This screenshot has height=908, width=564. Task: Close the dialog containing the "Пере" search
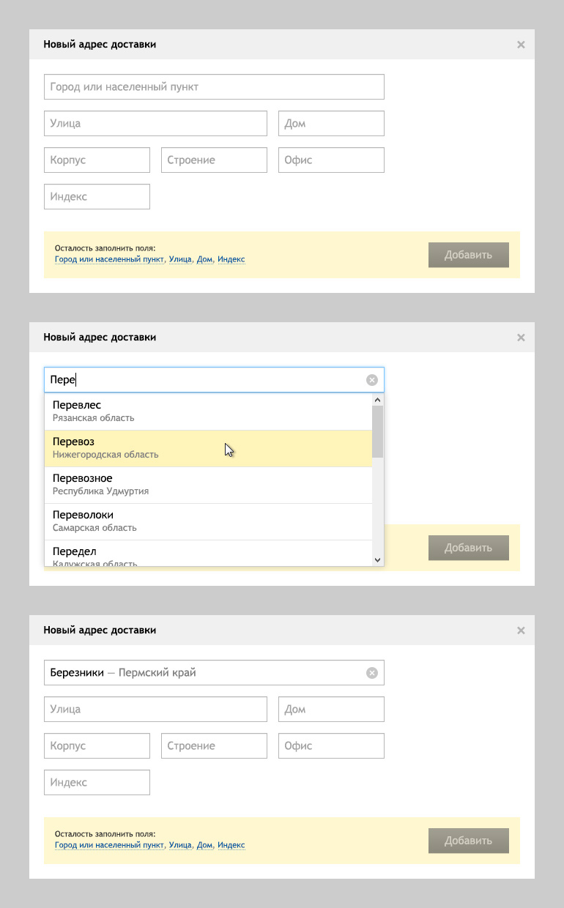(x=521, y=338)
